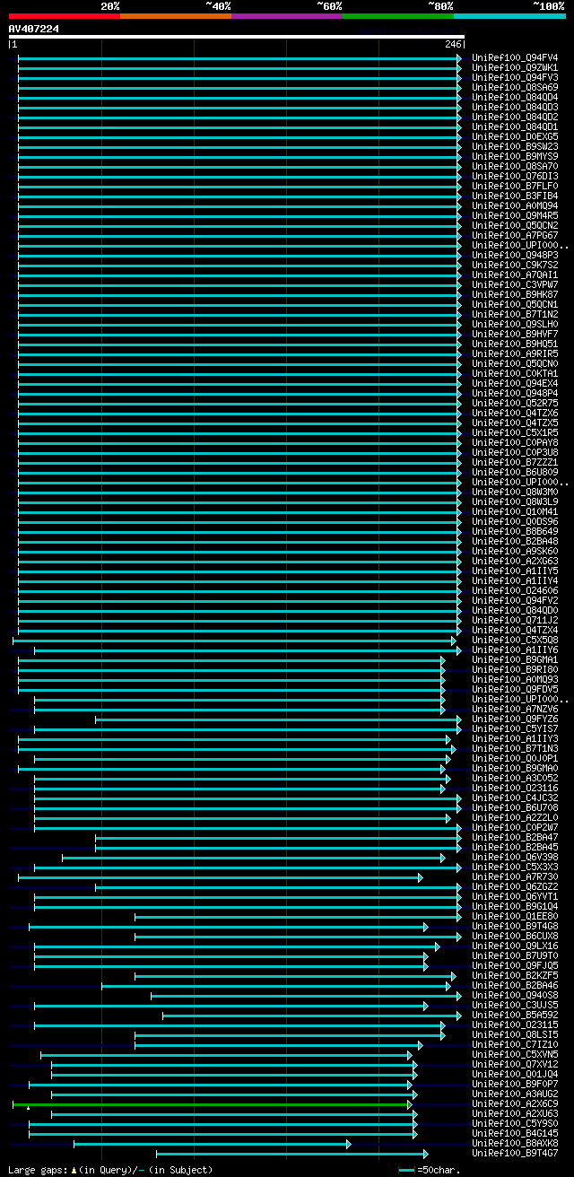Select the UniRef100_B7ZZZ1 label
Screen dimensions: 574x1177
[x=515, y=463]
